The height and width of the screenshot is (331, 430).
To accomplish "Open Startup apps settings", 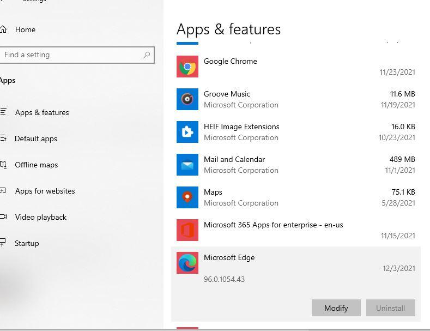I will pyautogui.click(x=27, y=243).
